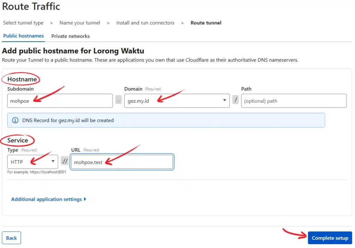Open the Type dropdown set to HTTP

tap(33, 162)
